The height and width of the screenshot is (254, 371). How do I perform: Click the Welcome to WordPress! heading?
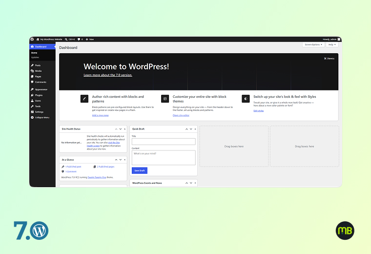[x=126, y=66]
